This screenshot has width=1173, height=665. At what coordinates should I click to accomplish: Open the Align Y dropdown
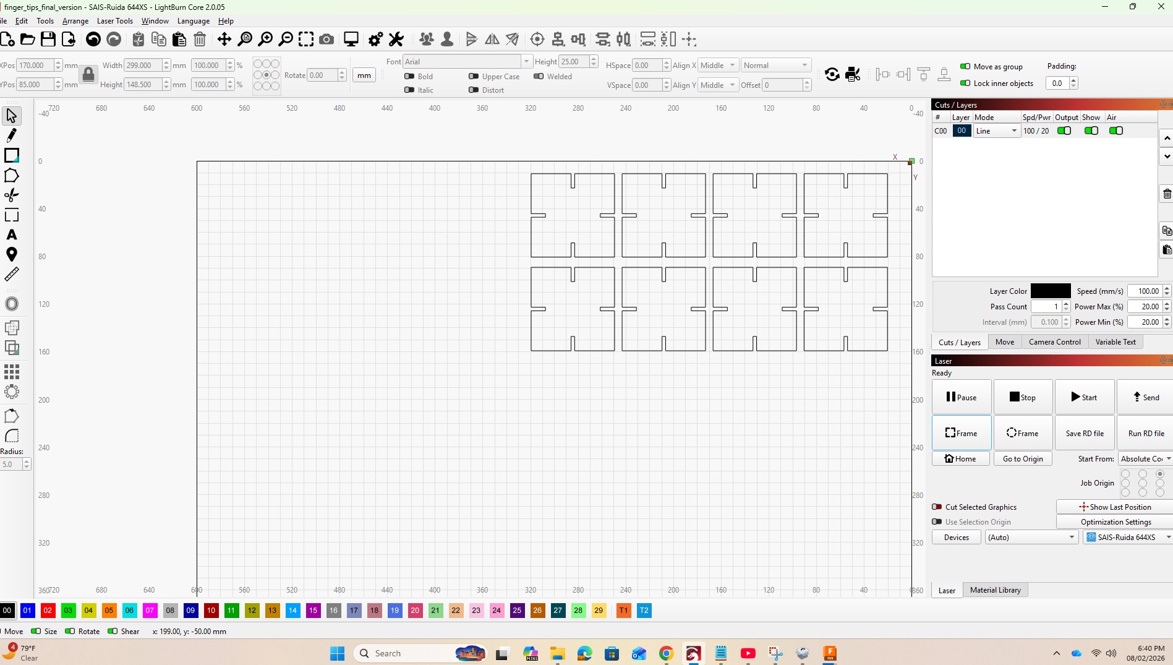point(718,85)
